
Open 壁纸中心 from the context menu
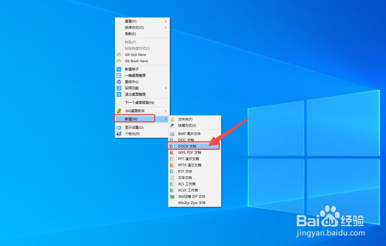[x=142, y=82]
